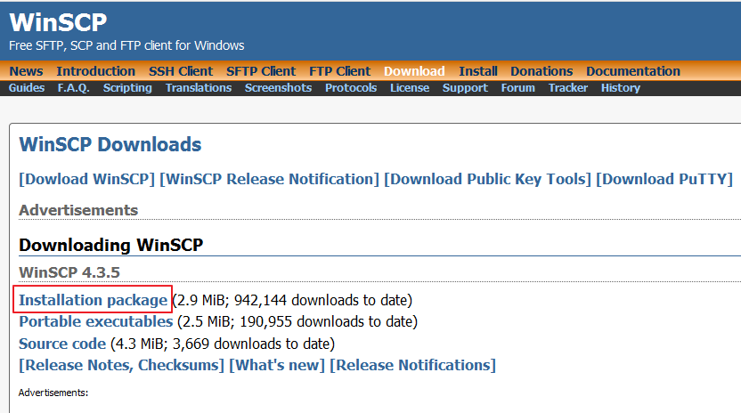Visit the Forum link

coord(518,88)
